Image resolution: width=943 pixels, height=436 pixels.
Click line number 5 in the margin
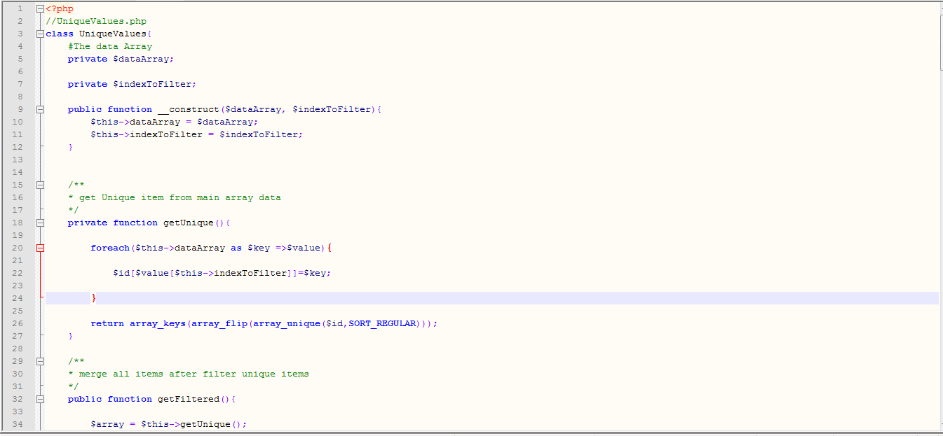pos(20,59)
